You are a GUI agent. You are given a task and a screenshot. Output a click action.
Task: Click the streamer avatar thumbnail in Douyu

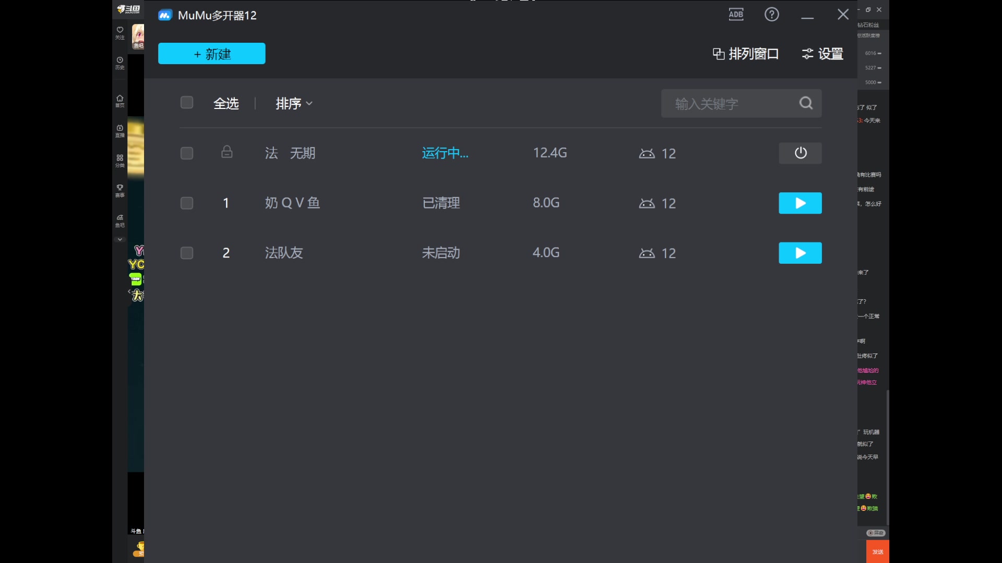pos(138,36)
